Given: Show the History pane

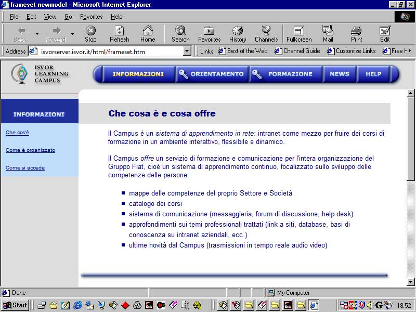Looking at the screenshot, I should tap(238, 34).
